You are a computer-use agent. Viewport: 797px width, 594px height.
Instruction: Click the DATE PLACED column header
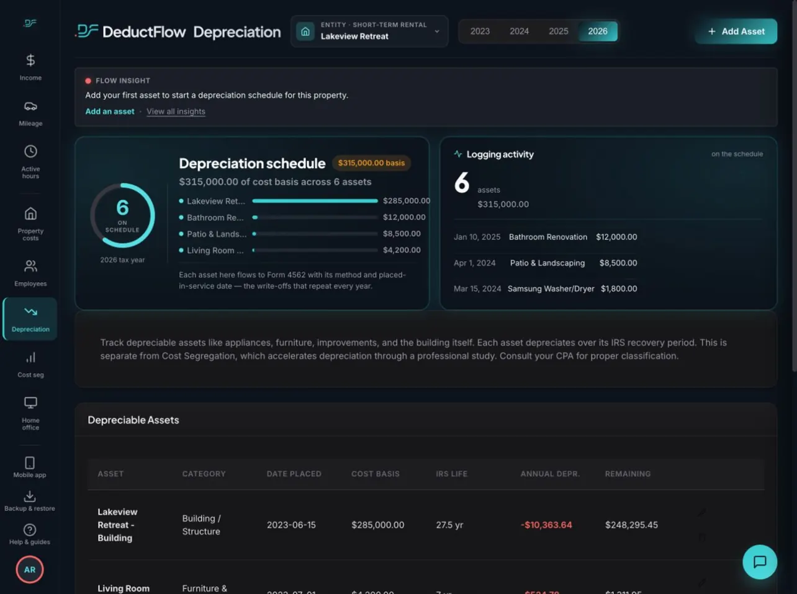tap(294, 474)
